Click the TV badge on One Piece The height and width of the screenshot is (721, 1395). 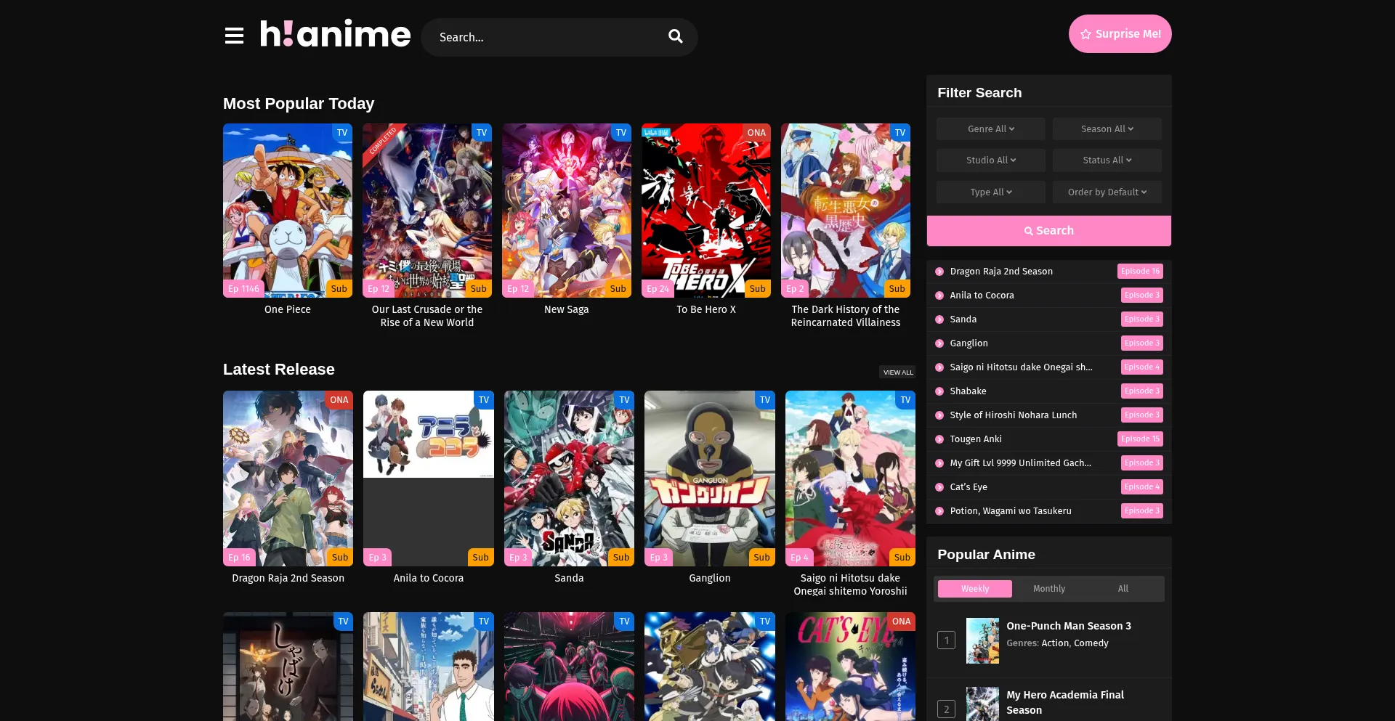(342, 133)
